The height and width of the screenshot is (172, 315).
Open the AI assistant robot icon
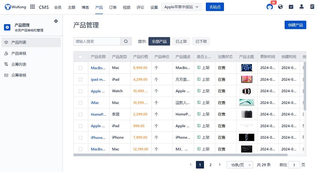(270, 7)
